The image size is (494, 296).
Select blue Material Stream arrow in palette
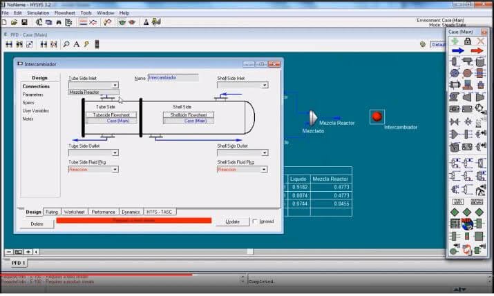[x=458, y=50]
